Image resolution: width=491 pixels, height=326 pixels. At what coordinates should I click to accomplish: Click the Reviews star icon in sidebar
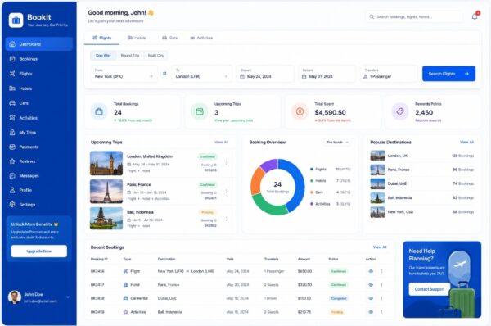coord(12,161)
